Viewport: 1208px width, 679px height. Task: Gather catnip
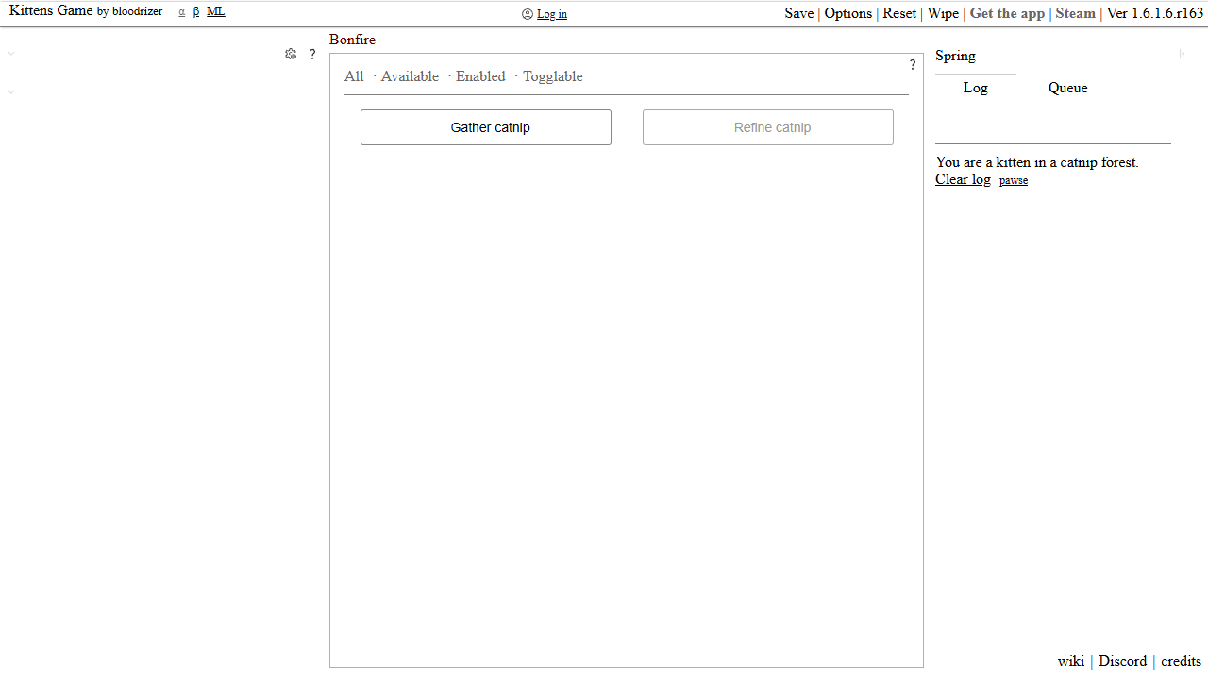[x=486, y=127]
